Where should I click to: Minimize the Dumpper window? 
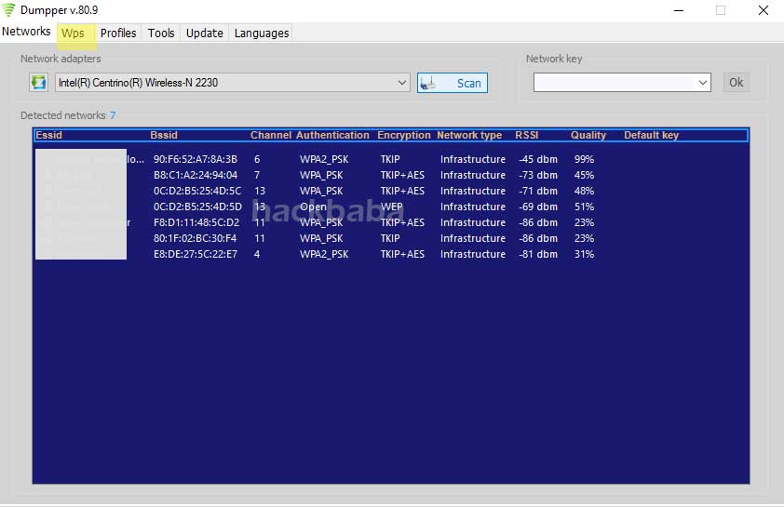tap(679, 10)
